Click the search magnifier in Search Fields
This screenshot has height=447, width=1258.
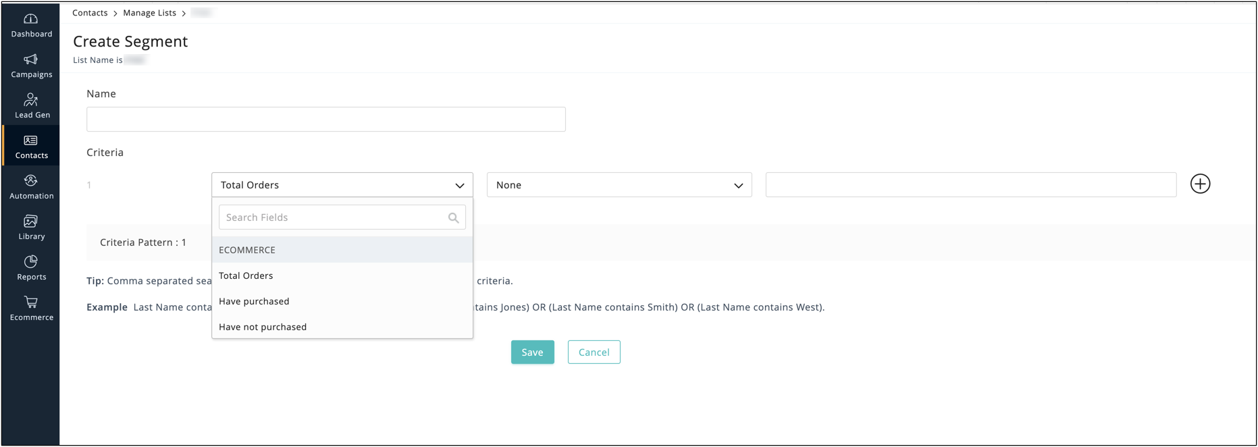tap(454, 217)
